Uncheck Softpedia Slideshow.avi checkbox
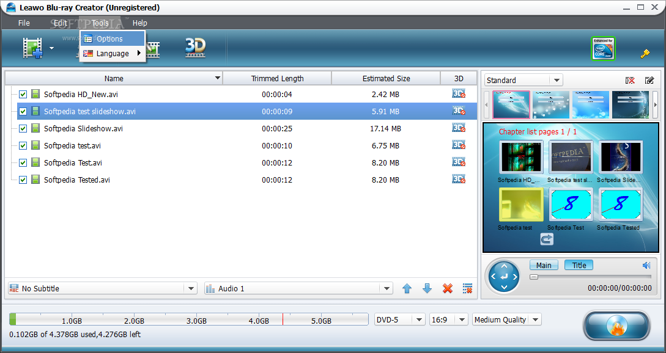The height and width of the screenshot is (353, 666). pyautogui.click(x=23, y=128)
